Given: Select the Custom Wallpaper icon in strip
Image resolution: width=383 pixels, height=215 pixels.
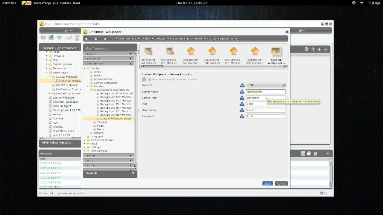Looking at the screenshot, I should [x=276, y=51].
